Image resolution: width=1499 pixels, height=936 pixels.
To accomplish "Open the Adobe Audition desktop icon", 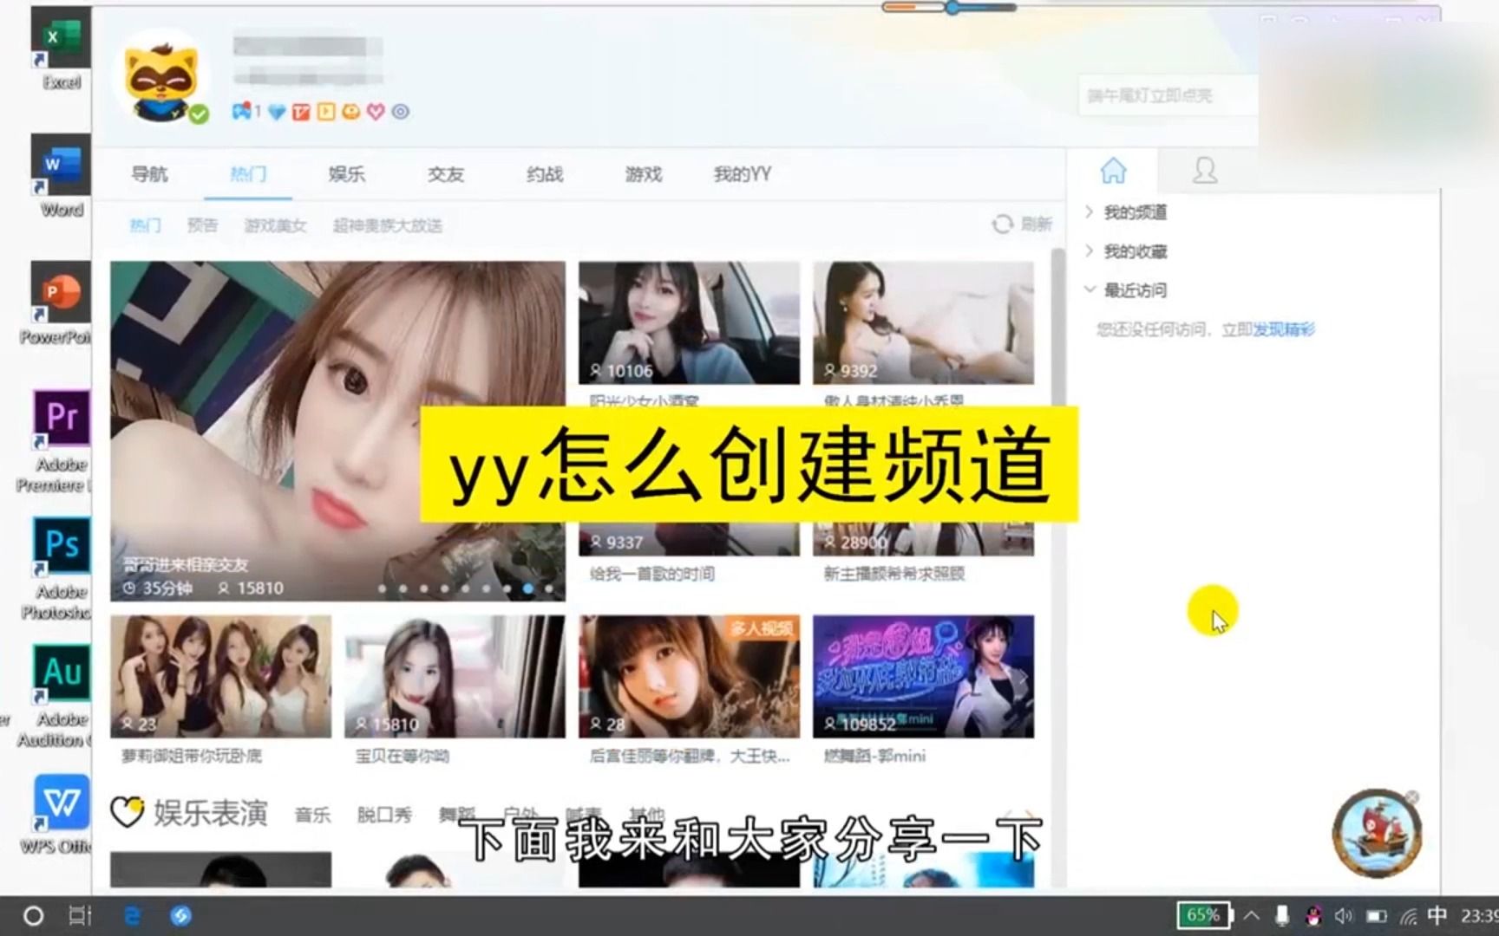I will tap(59, 697).
